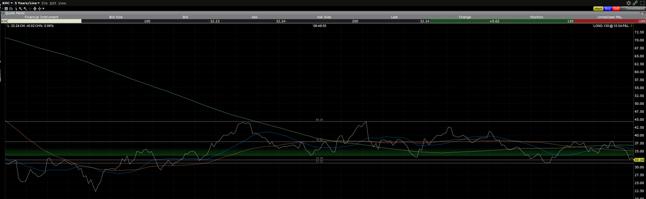Toggle the Consolidated data button

coord(633,8)
